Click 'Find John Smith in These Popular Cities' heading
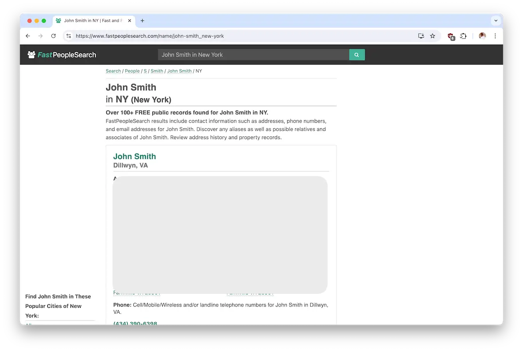Screen dimensions: 523x351 point(58,306)
